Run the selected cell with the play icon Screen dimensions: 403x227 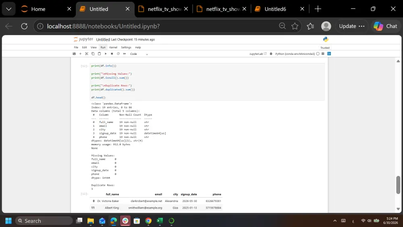point(106,54)
